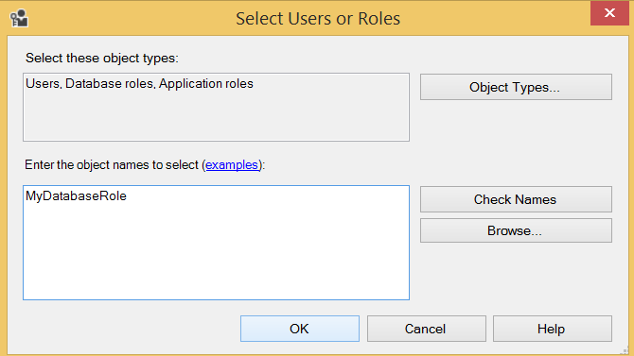Click the dialog resize grip corner
The image size is (634, 356).
[x=625, y=350]
